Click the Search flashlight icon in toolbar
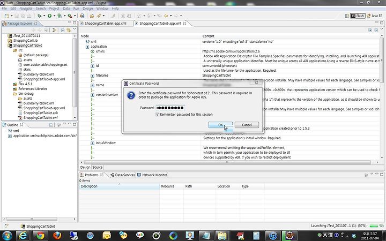The height and width of the screenshot is (241, 386). point(99,16)
